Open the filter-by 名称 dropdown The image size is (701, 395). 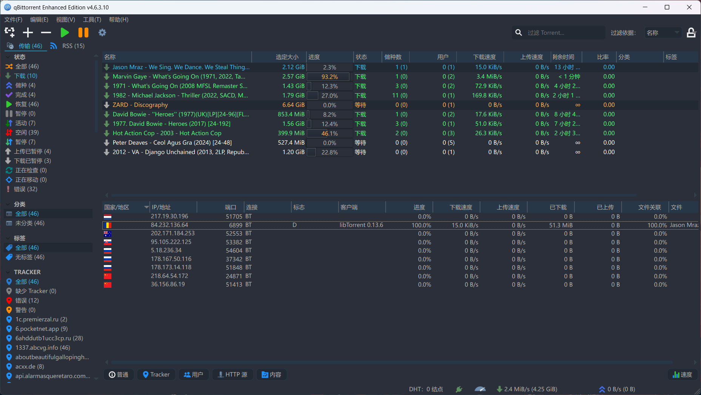coord(663,33)
